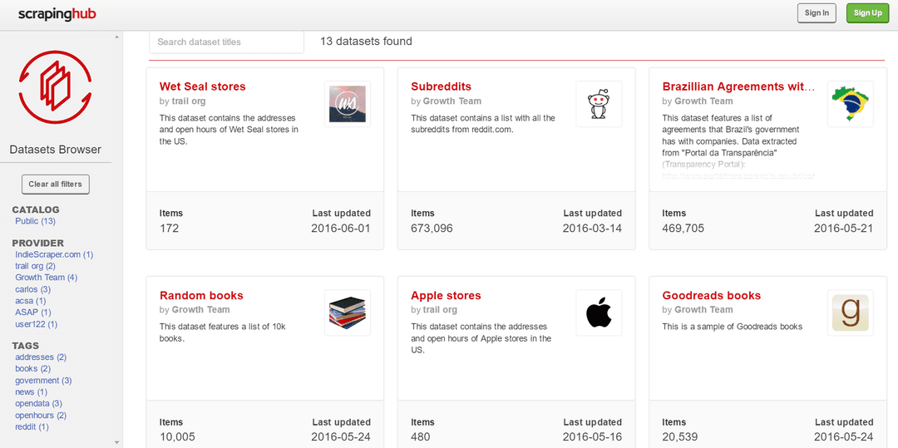Open the Brazillian Agreements dataset title
The image size is (898, 448).
tap(738, 86)
